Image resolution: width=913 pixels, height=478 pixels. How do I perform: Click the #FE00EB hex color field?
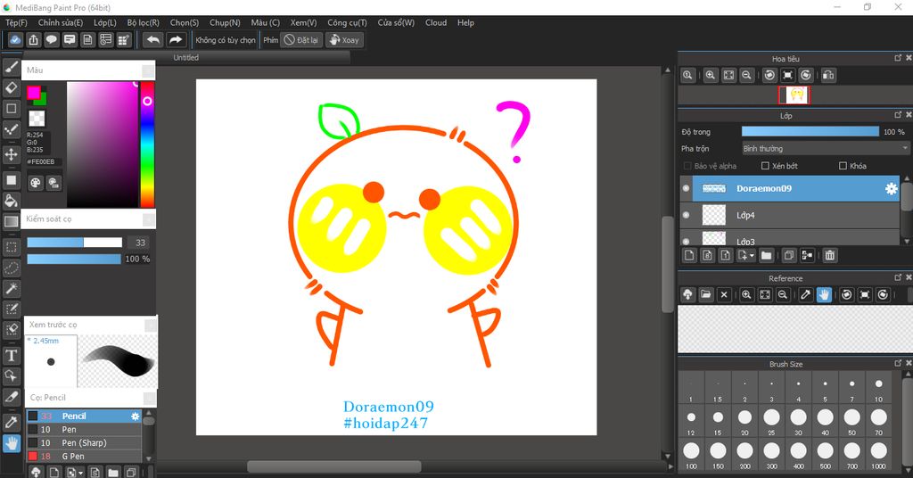click(x=43, y=161)
